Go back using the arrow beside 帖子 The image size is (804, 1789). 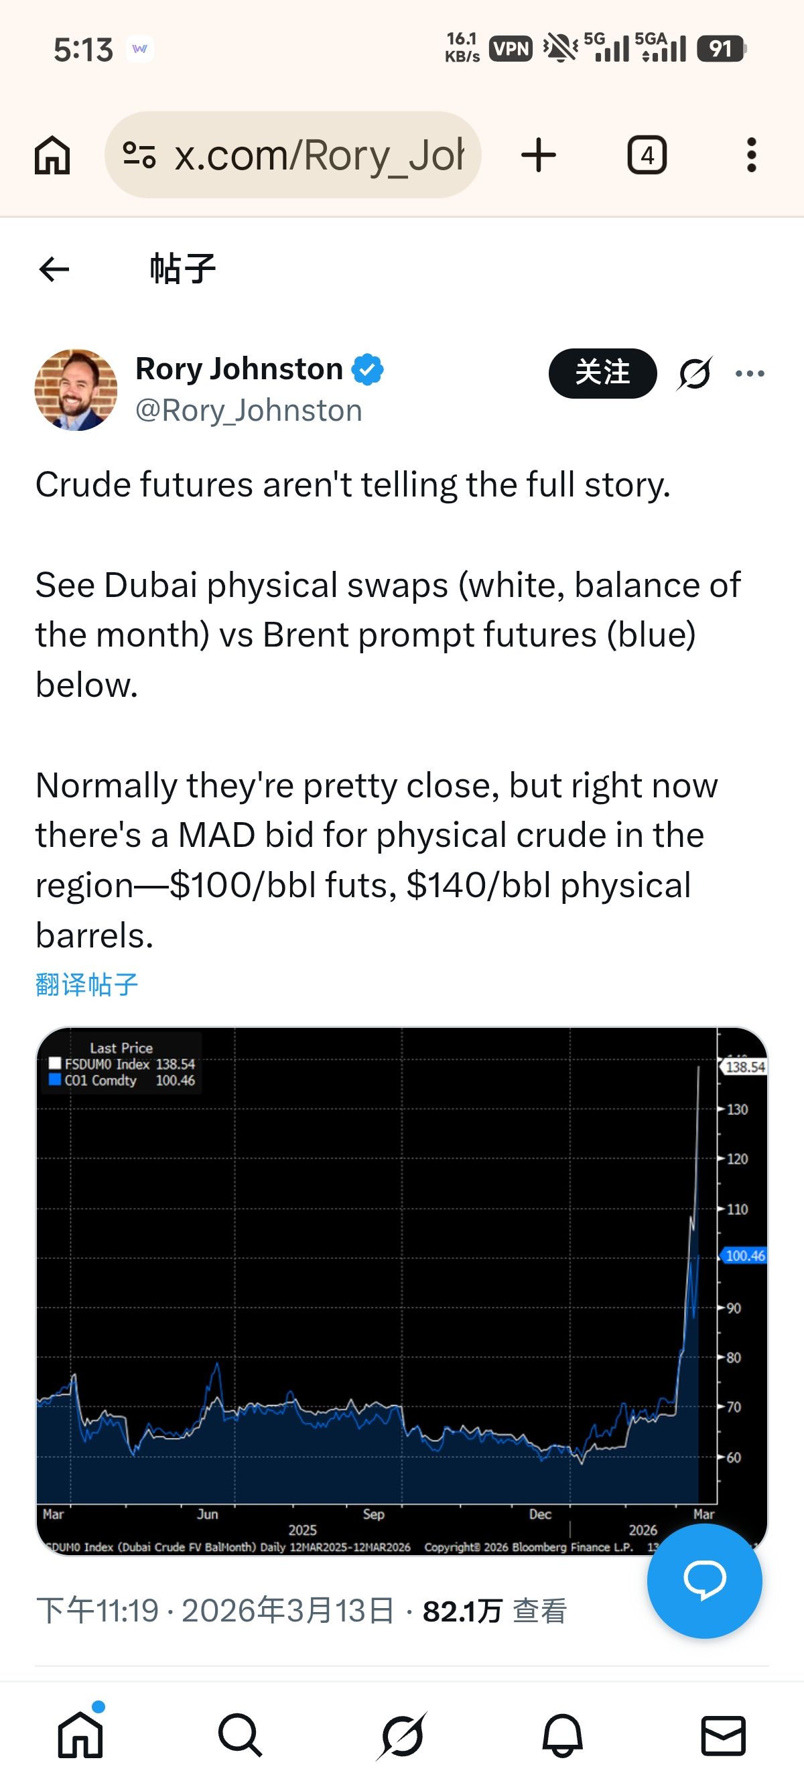tap(54, 269)
